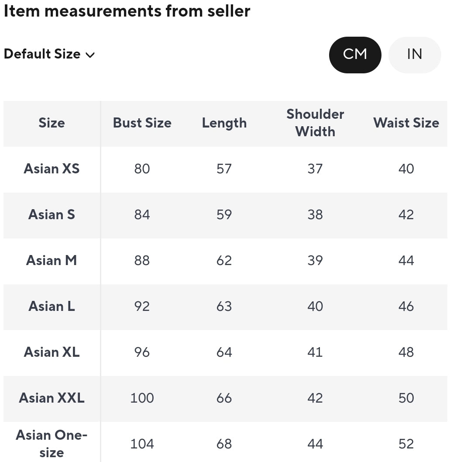Select the Length column header
Viewport: 450px width, 462px height.
pos(224,123)
